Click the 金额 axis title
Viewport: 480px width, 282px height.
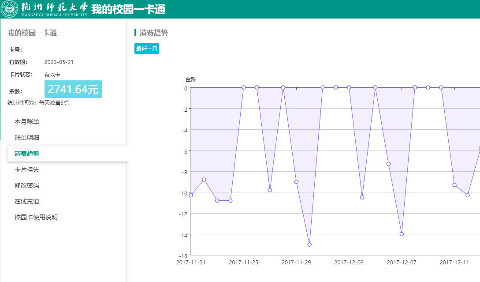191,79
